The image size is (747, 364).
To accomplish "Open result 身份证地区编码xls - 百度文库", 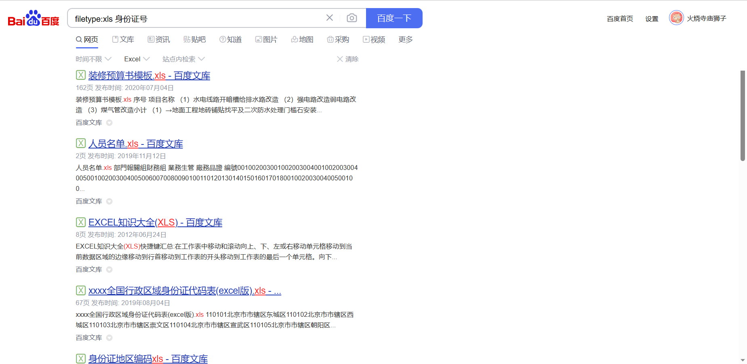I will tap(148, 359).
